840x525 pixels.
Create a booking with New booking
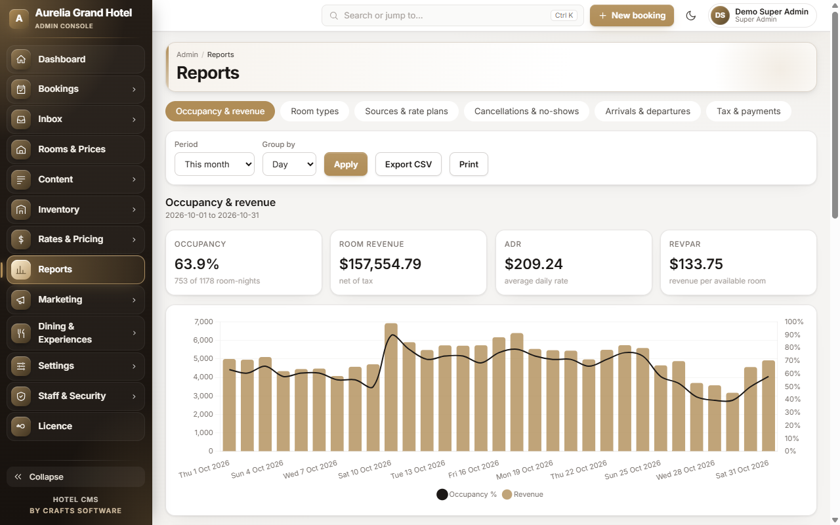pyautogui.click(x=632, y=16)
